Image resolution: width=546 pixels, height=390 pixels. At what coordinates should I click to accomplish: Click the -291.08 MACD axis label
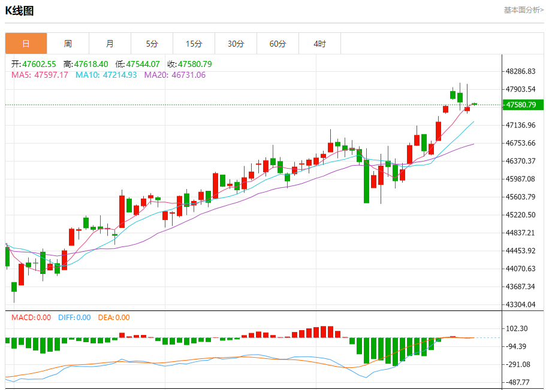coord(518,364)
